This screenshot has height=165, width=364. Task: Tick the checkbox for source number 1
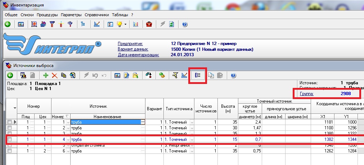[10, 122]
